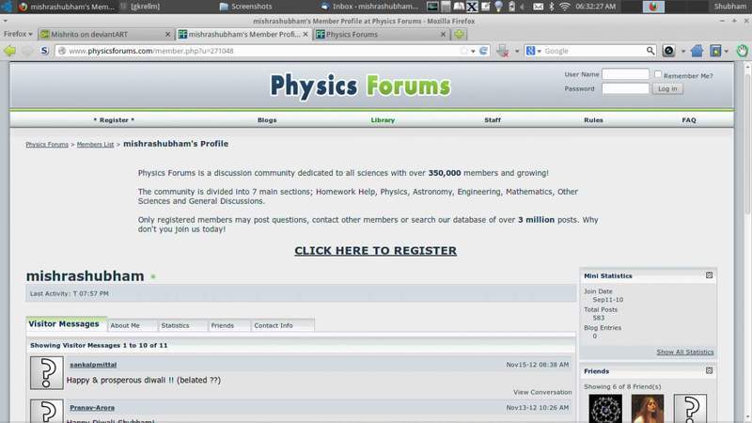Image resolution: width=752 pixels, height=423 pixels.
Task: Click the green hand add-on icon
Action: pyautogui.click(x=742, y=51)
